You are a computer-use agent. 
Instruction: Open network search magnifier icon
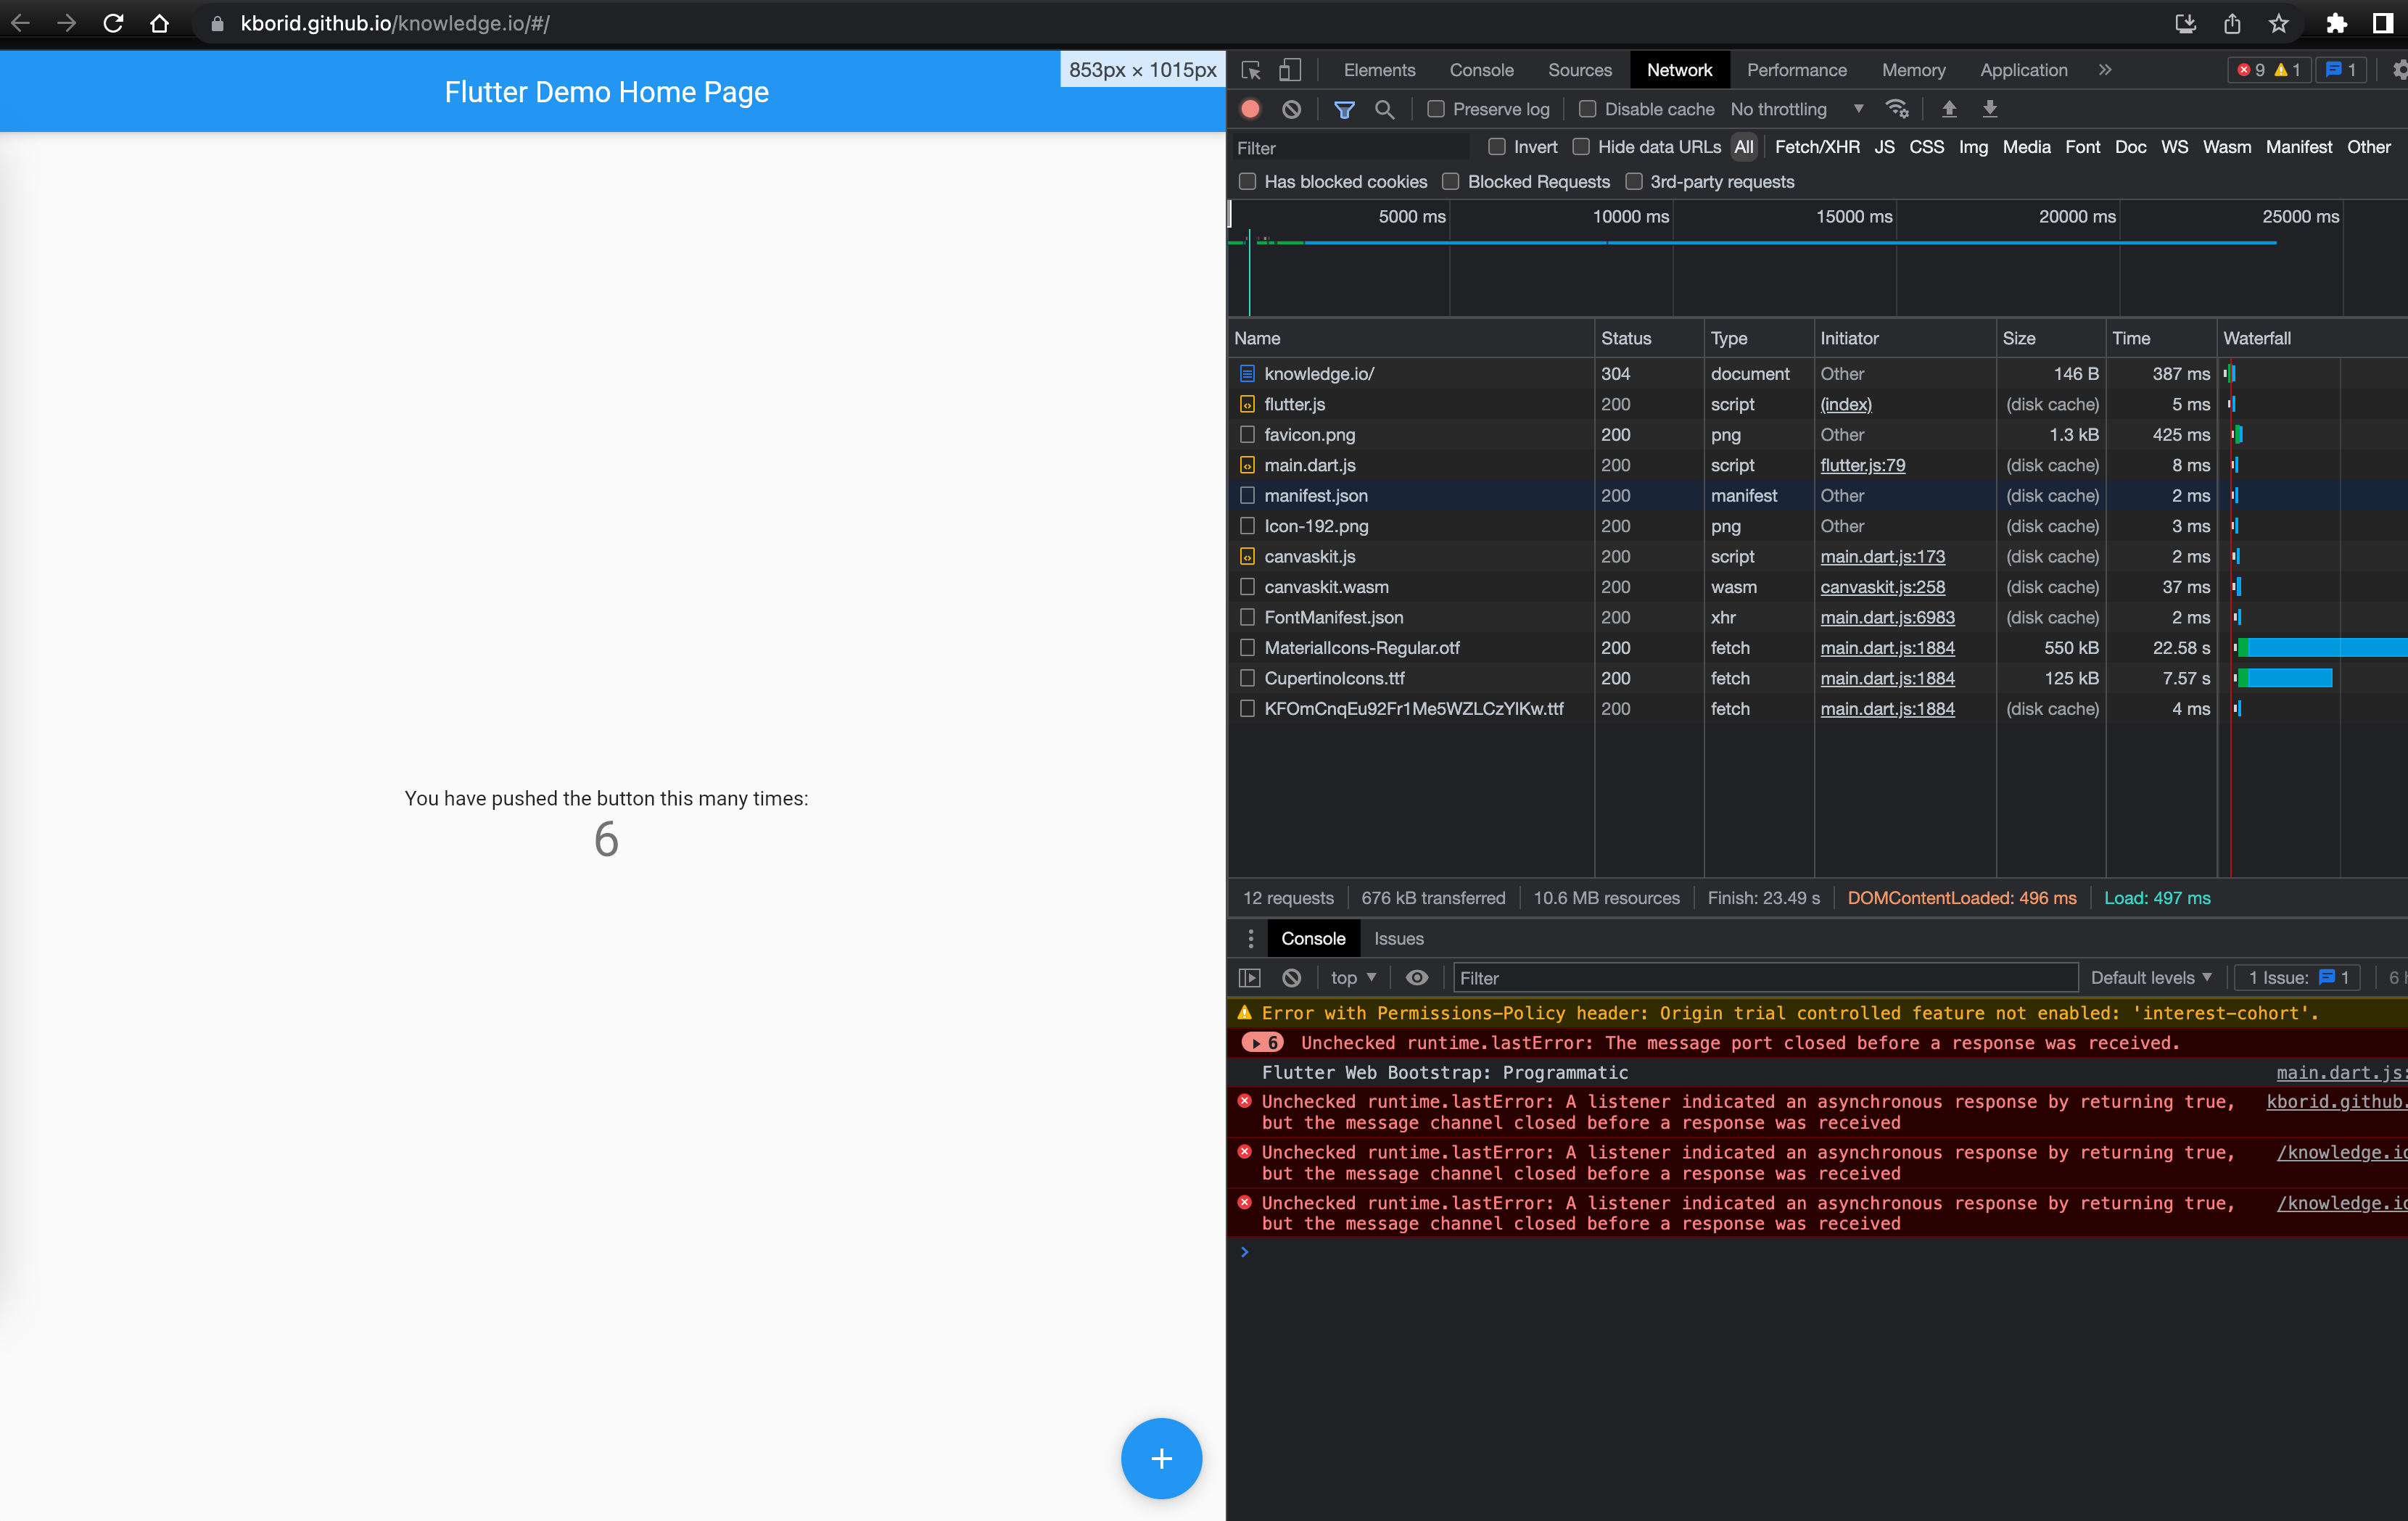pos(1384,109)
